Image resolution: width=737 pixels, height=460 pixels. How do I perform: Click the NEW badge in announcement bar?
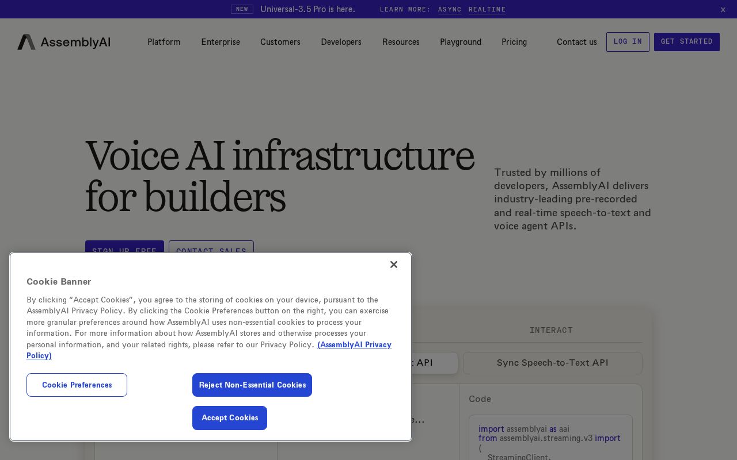point(242,9)
